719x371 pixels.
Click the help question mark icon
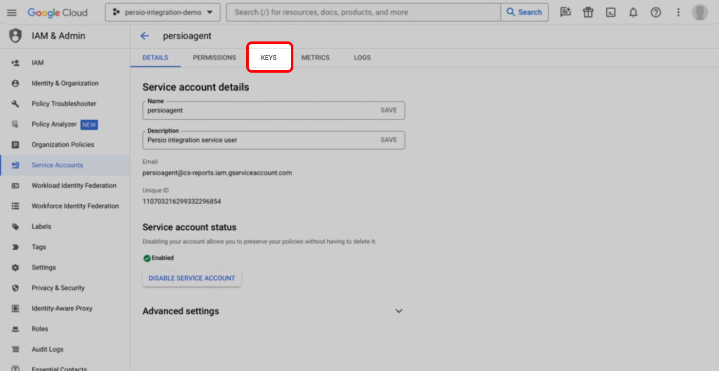(656, 12)
